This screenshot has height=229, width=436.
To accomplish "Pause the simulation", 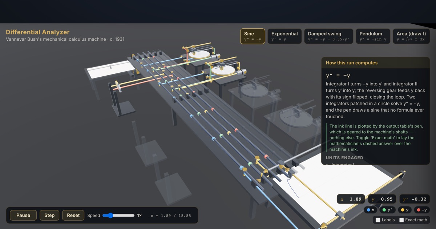I will (x=23, y=215).
